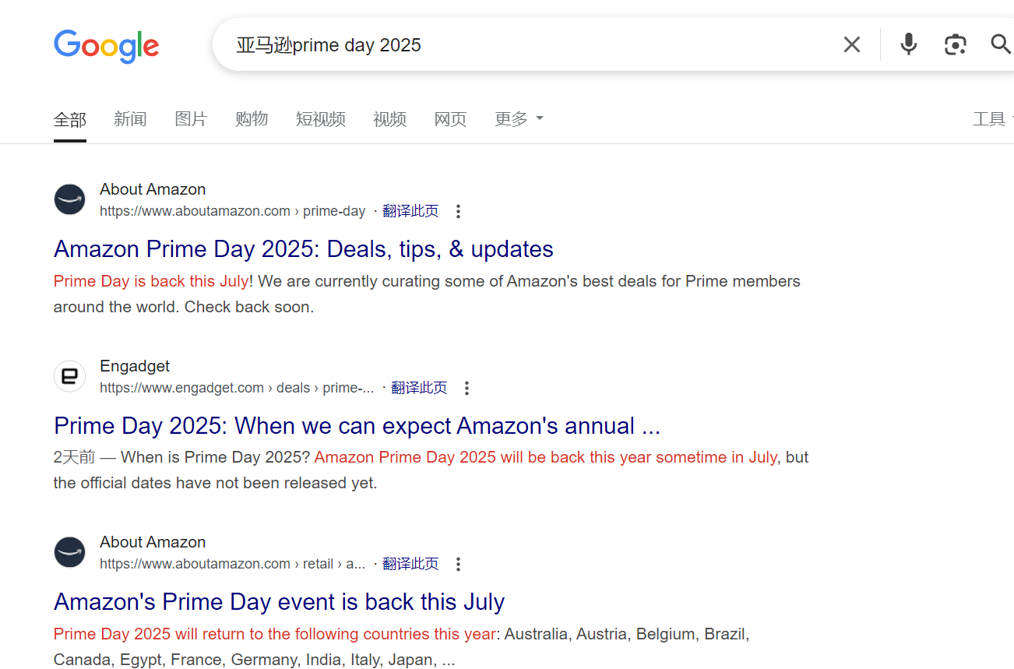Open three-dot menu for third result
The width and height of the screenshot is (1014, 669).
[x=458, y=564]
